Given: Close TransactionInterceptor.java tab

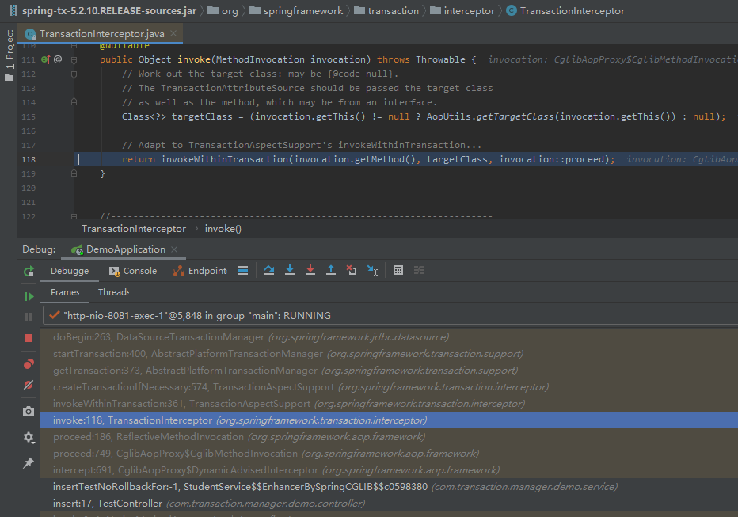Looking at the screenshot, I should point(173,33).
